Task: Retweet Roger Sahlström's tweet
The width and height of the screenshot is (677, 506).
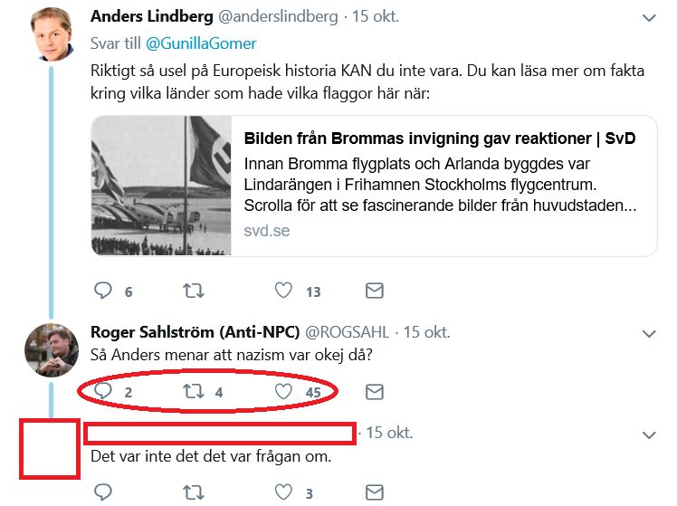Action: (194, 391)
